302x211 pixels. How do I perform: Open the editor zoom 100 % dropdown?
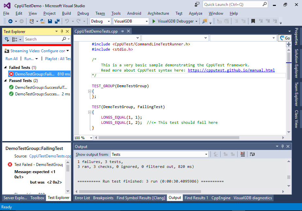(91, 138)
